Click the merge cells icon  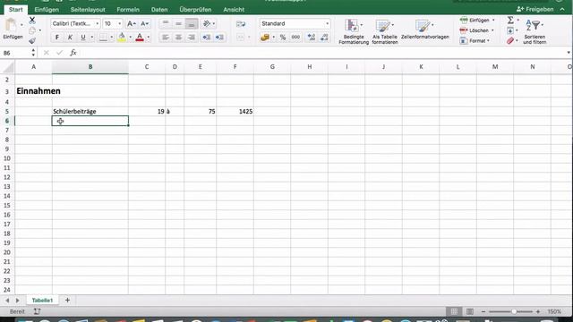(x=240, y=38)
